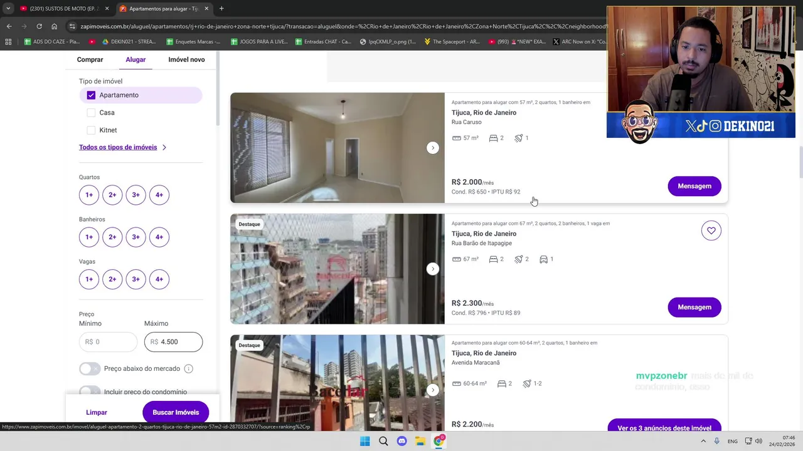Open Discord from taskbar

coord(402,441)
